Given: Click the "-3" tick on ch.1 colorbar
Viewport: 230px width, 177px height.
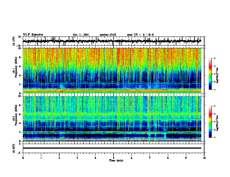Looking at the screenshot, I should (214, 58).
